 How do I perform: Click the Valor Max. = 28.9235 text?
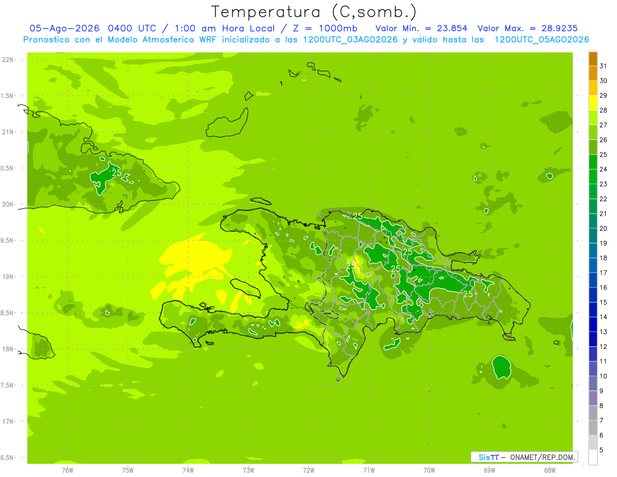click(x=531, y=28)
